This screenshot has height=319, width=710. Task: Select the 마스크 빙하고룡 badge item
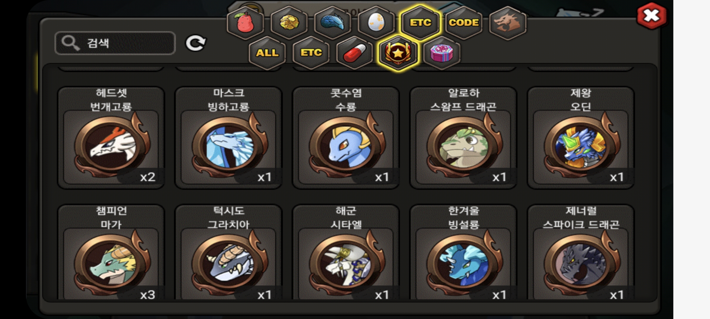coord(228,138)
